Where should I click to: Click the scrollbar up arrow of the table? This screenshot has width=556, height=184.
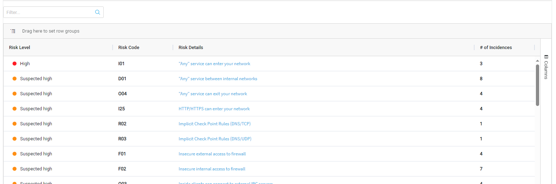[537, 61]
